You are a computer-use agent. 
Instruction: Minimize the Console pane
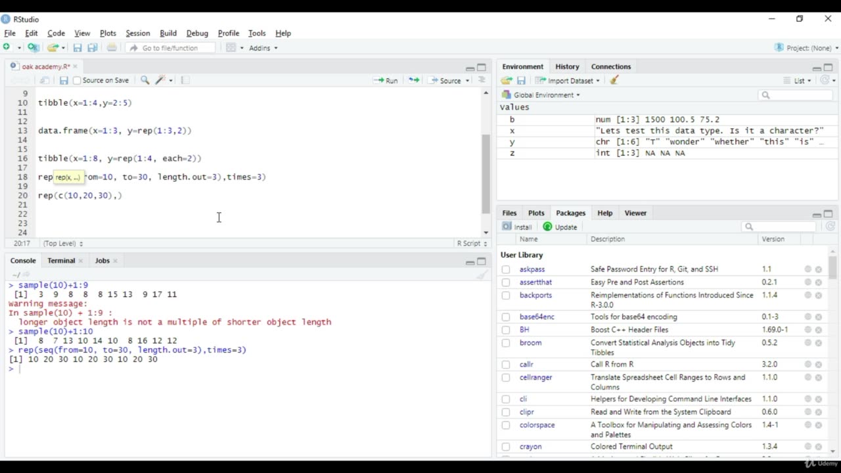(470, 261)
